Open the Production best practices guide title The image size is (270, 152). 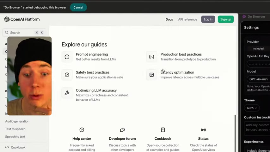tap(181, 54)
